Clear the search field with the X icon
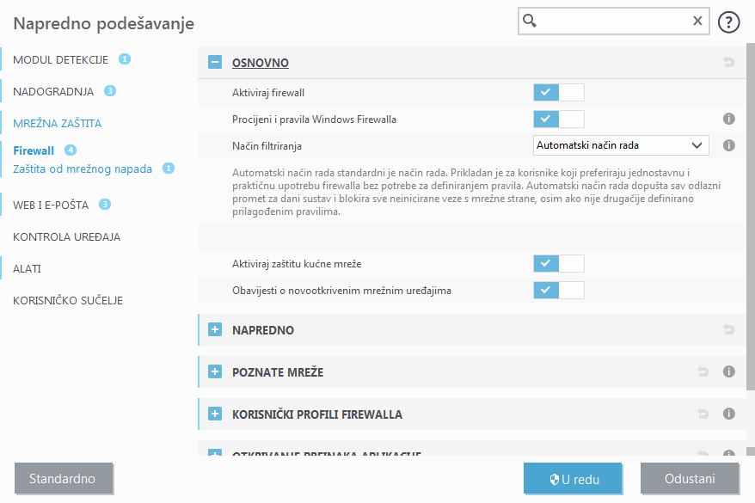Screen dimensions: 755x503 [x=697, y=21]
